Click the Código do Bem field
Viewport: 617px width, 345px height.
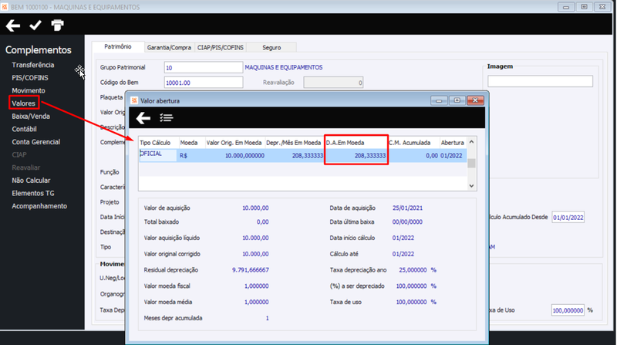(x=204, y=83)
